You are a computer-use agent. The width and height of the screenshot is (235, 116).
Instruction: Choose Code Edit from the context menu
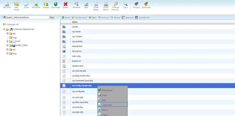112,105
